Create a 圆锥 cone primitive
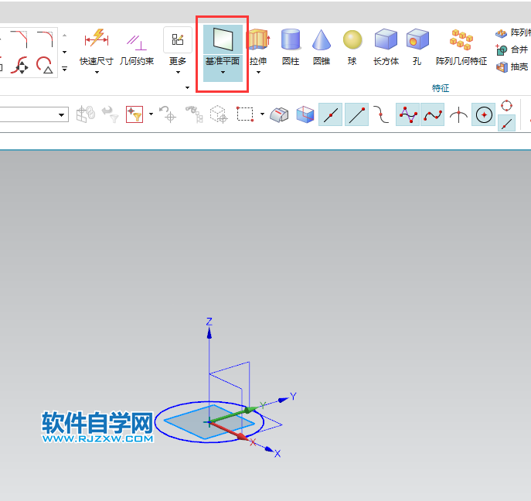The height and width of the screenshot is (501, 531). coord(322,46)
